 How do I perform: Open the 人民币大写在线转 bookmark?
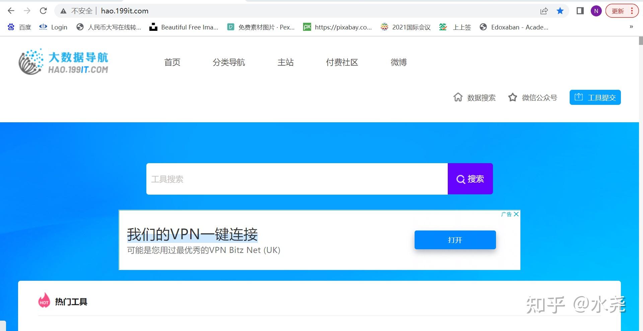click(x=109, y=27)
